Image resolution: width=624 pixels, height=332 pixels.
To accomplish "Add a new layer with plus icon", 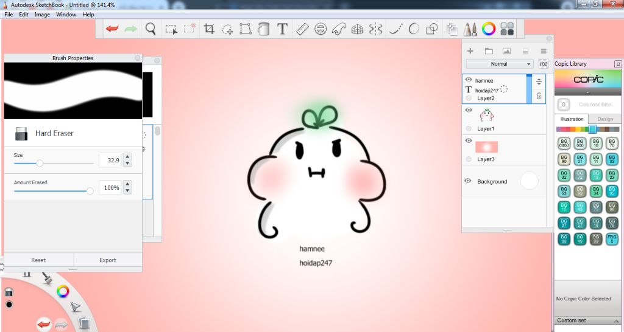I will (x=470, y=51).
